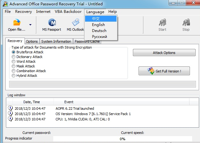Switch to the Password Cache tab

click(x=87, y=42)
